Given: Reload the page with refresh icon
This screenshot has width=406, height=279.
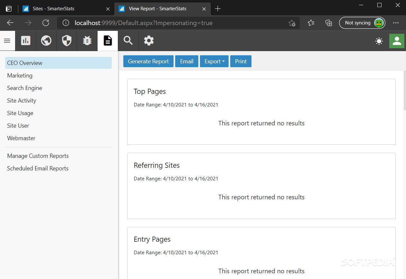Looking at the screenshot, I should click(x=46, y=23).
